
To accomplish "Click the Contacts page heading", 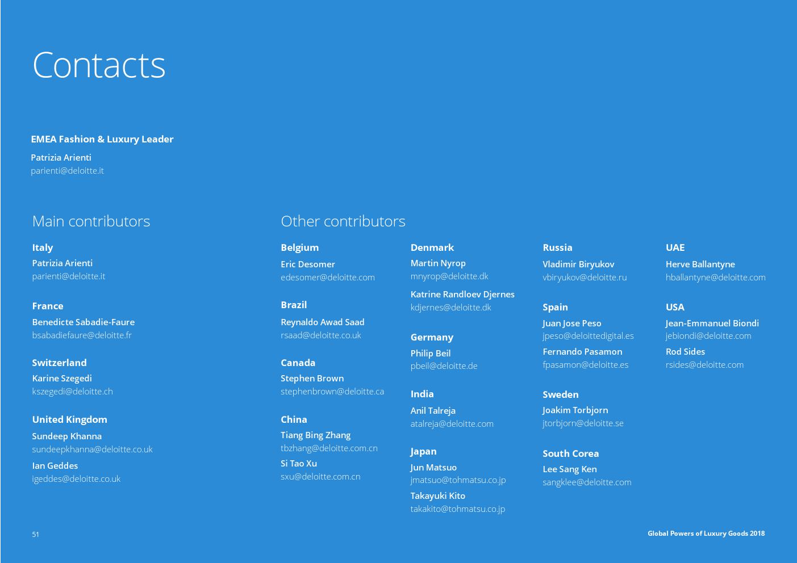I will (x=99, y=65).
